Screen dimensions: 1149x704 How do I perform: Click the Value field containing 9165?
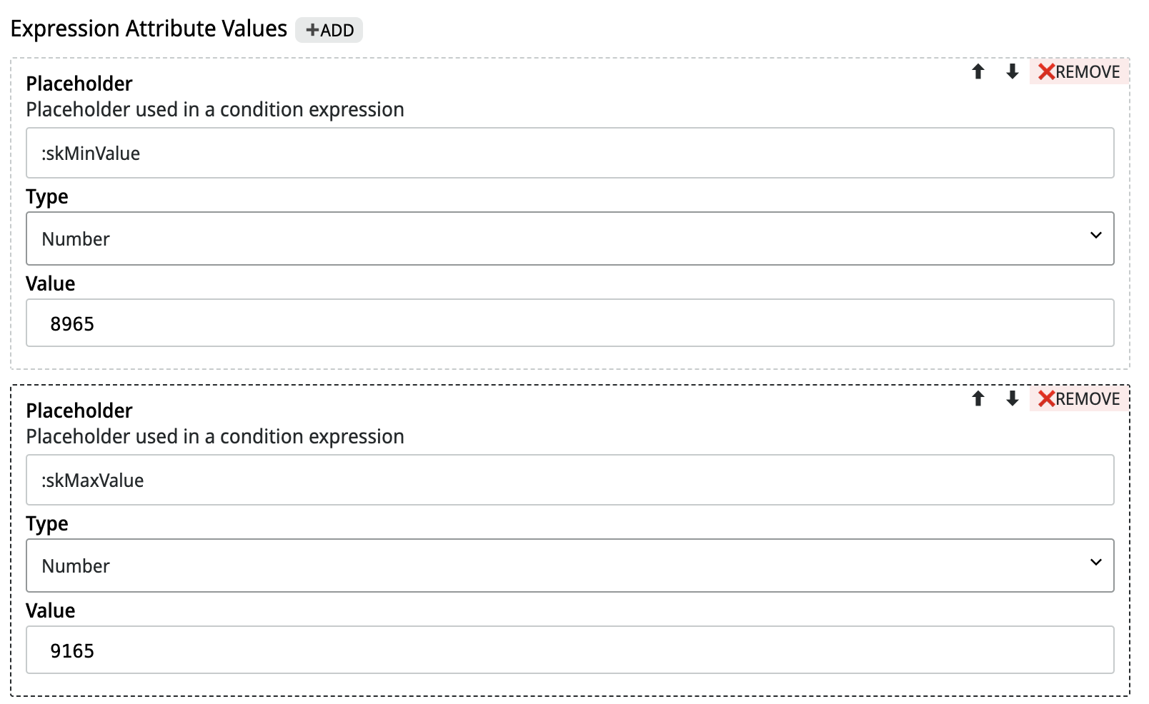pos(569,650)
